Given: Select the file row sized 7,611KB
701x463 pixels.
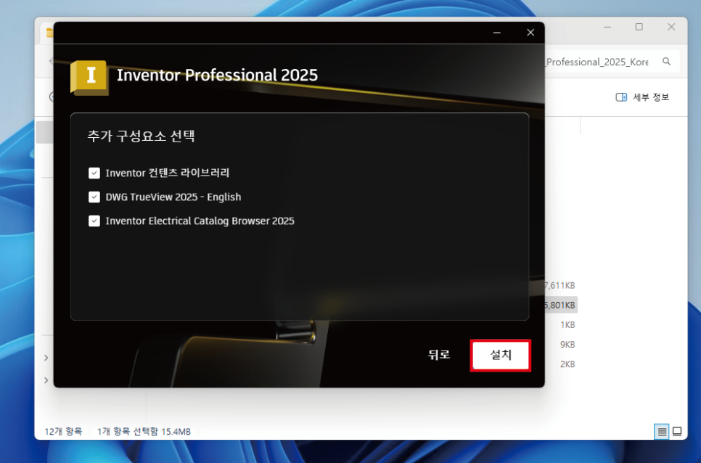Looking at the screenshot, I should 561,285.
